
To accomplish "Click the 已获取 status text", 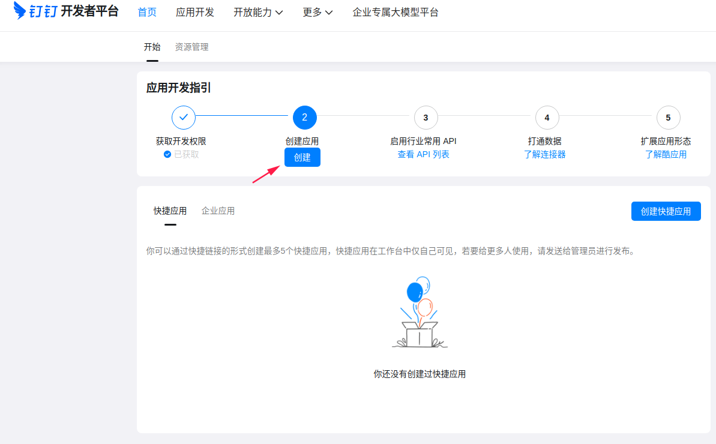I will pos(187,154).
